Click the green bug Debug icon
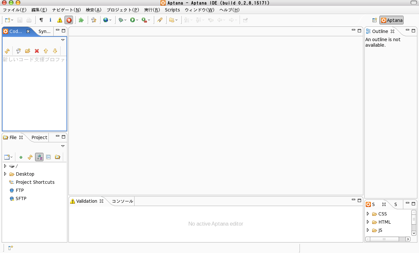Image resolution: width=419 pixels, height=253 pixels. (121, 20)
